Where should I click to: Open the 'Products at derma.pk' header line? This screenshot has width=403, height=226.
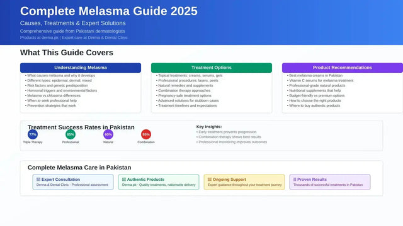[74, 38]
